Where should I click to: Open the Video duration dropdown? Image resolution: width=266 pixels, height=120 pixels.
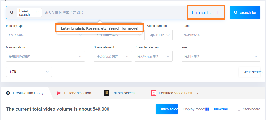160,35
